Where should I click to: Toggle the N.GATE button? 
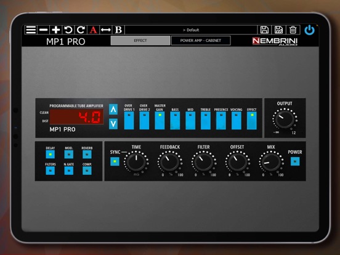69,171
